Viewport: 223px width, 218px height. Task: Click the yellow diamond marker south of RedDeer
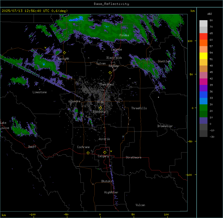point(110,73)
